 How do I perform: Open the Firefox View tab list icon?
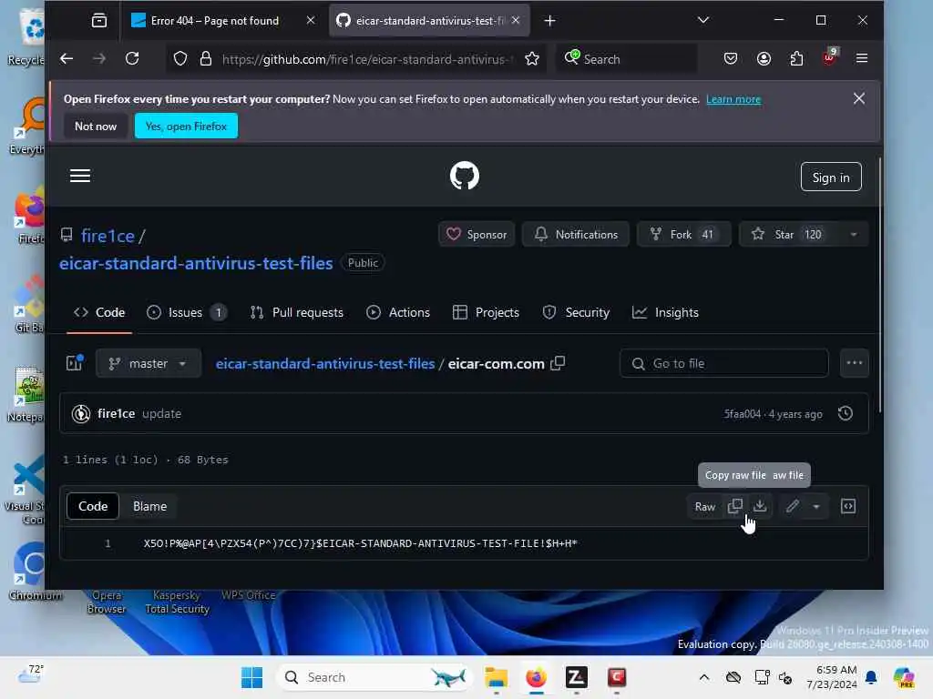(x=99, y=21)
